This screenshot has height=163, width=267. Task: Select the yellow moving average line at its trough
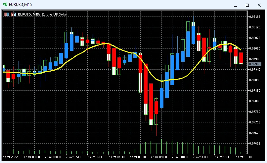tap(162, 81)
